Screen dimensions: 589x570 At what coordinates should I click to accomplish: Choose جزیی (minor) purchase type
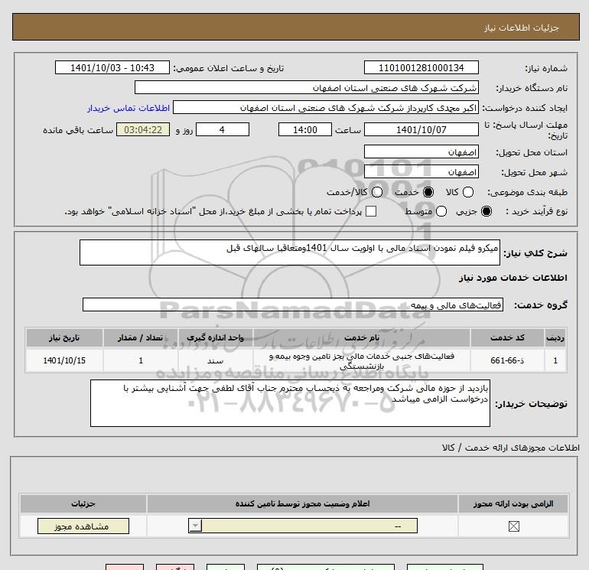pyautogui.click(x=486, y=211)
